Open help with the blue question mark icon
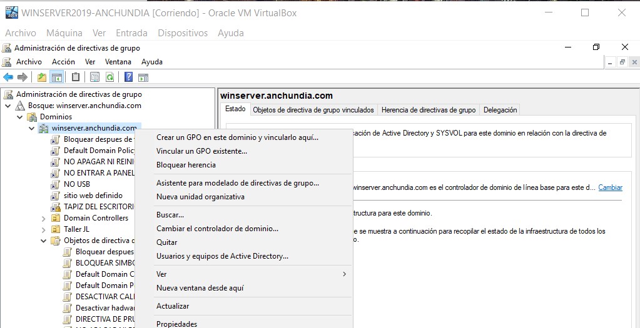This screenshot has width=640, height=328. pos(129,77)
